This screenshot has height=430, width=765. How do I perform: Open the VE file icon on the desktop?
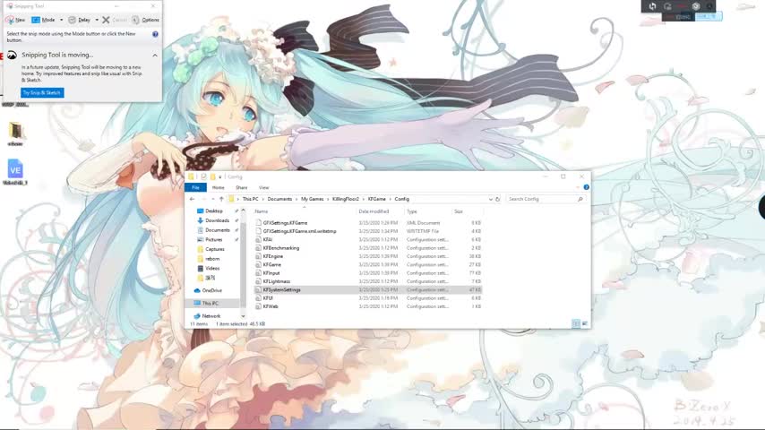click(15, 172)
